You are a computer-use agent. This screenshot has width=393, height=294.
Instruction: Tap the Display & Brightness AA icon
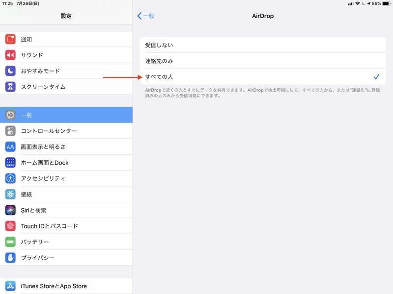10,147
